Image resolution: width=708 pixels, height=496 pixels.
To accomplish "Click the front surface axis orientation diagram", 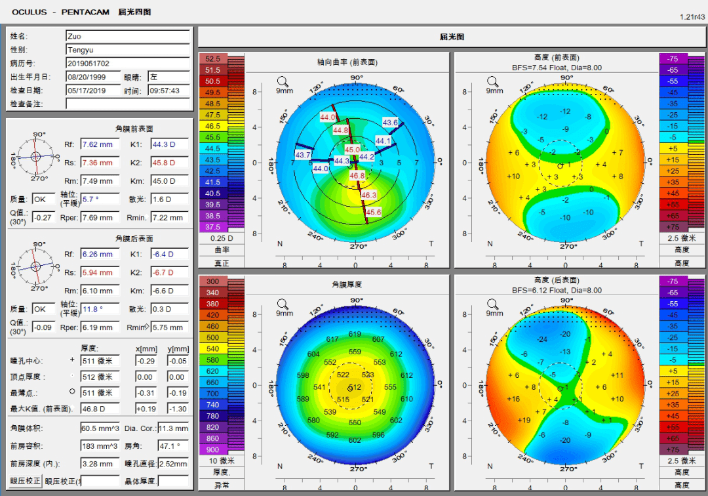I will (35, 157).
